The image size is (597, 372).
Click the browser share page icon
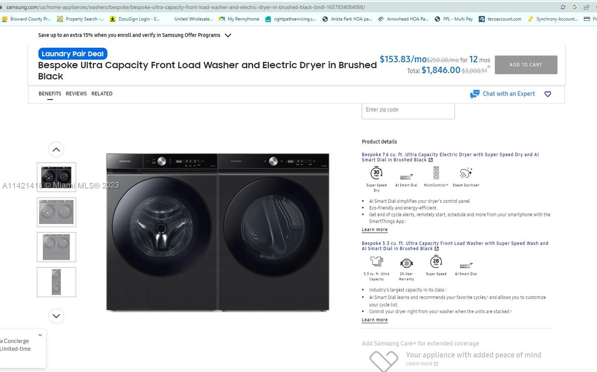(586, 7)
